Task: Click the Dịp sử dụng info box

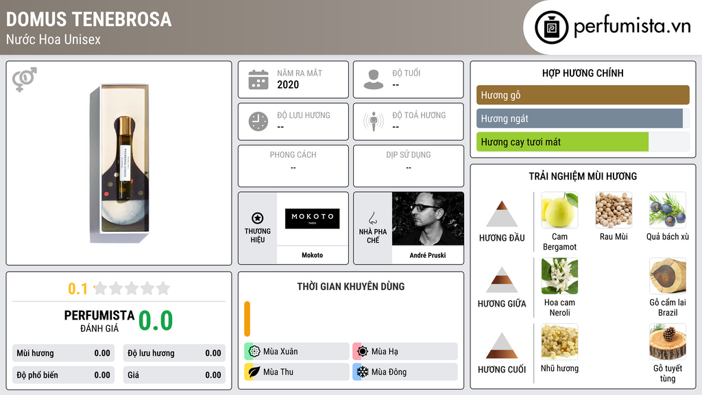Action: point(409,166)
